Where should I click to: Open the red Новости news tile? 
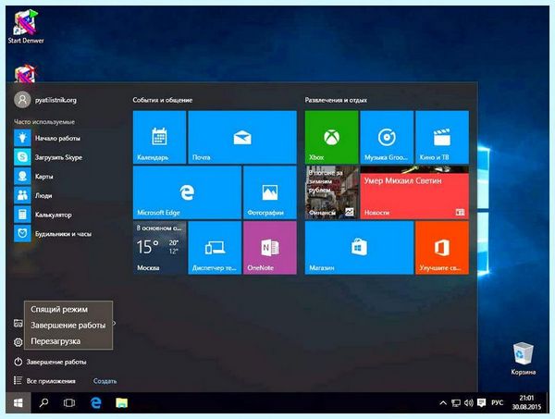414,192
